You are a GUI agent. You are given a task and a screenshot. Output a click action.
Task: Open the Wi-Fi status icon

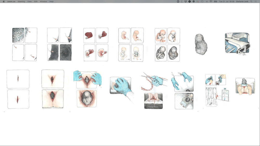[211, 2]
